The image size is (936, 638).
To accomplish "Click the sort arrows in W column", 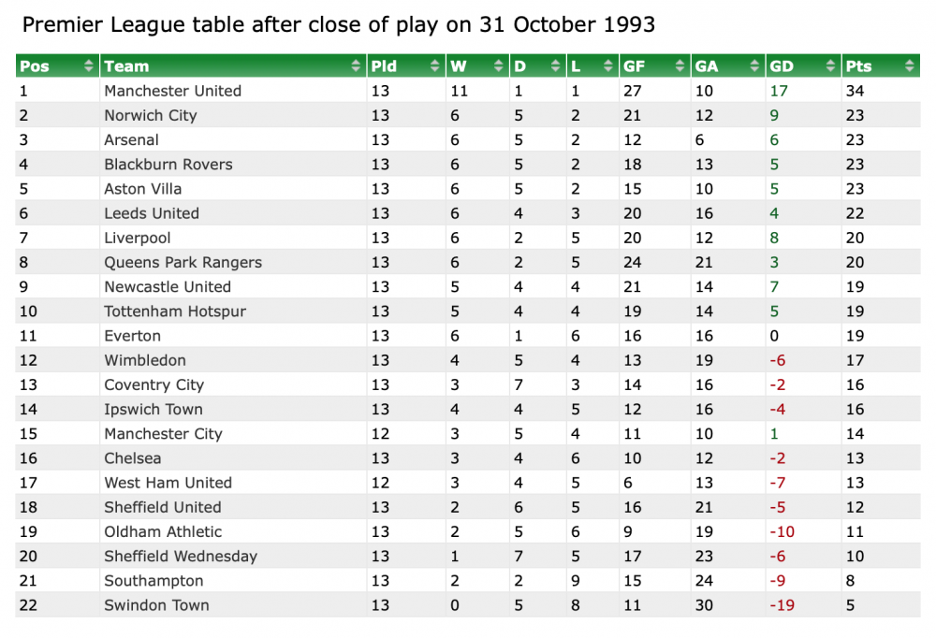I will [500, 66].
